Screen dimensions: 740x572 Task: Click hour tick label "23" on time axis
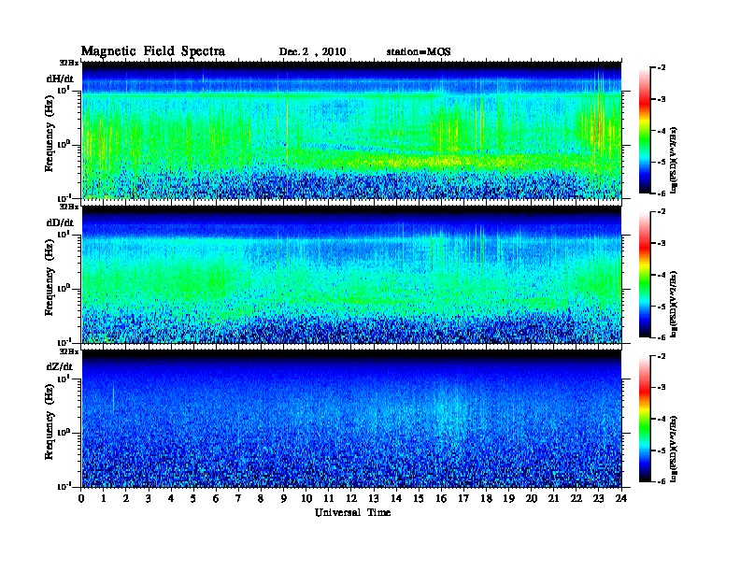coord(598,499)
